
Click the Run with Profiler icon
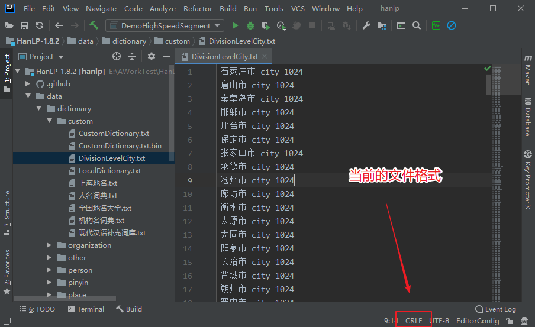point(281,25)
